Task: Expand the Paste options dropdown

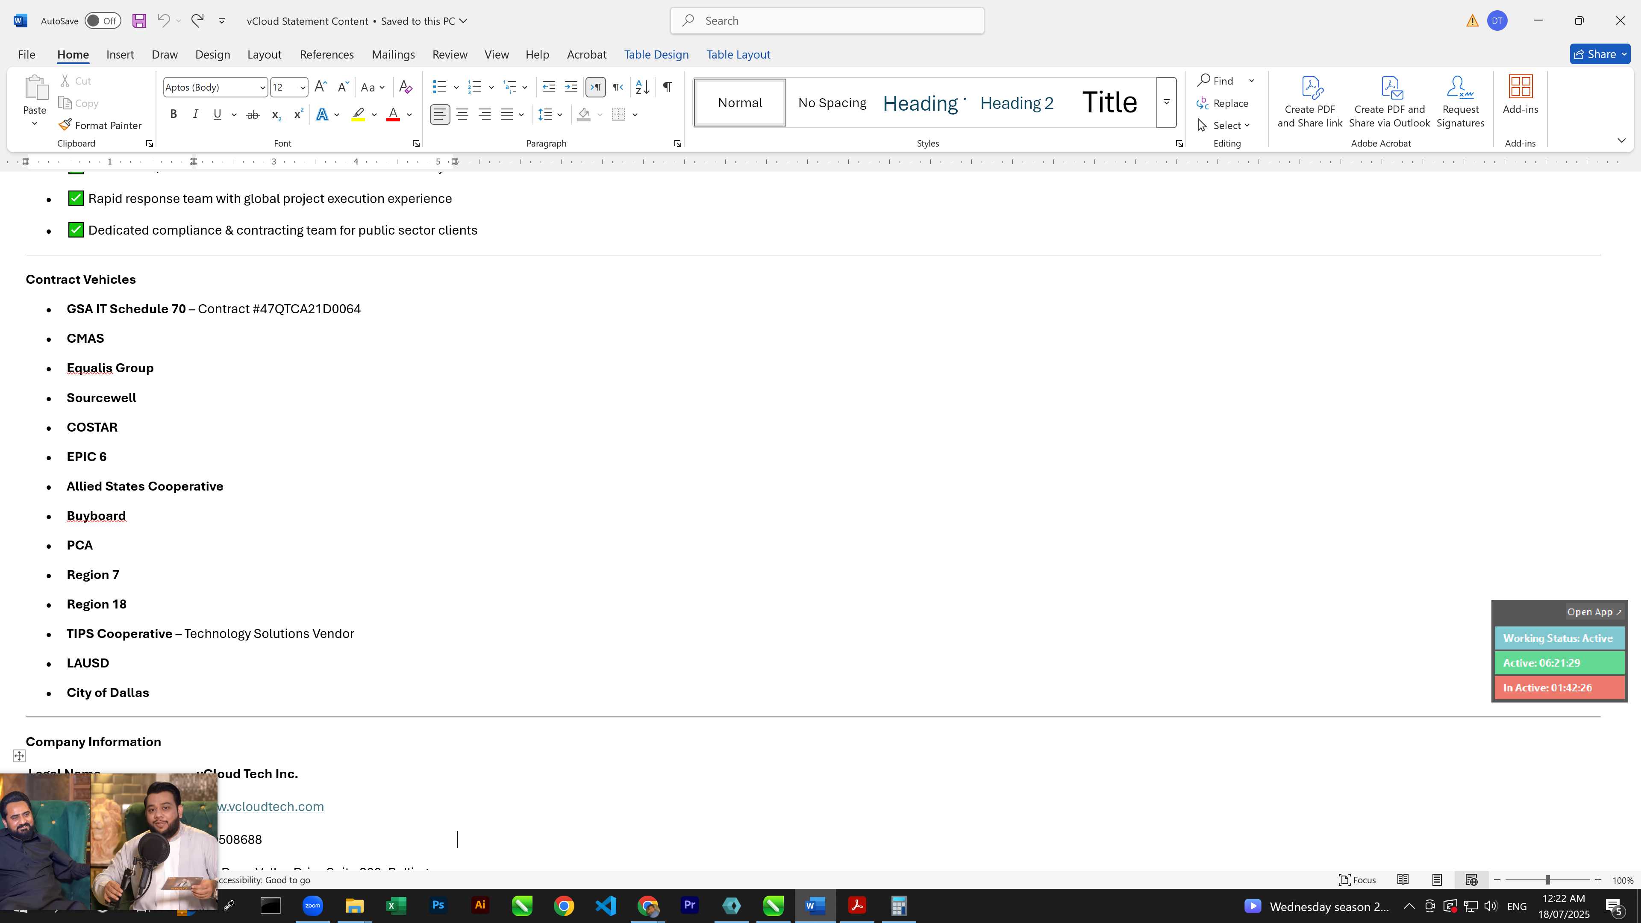Action: 35,123
